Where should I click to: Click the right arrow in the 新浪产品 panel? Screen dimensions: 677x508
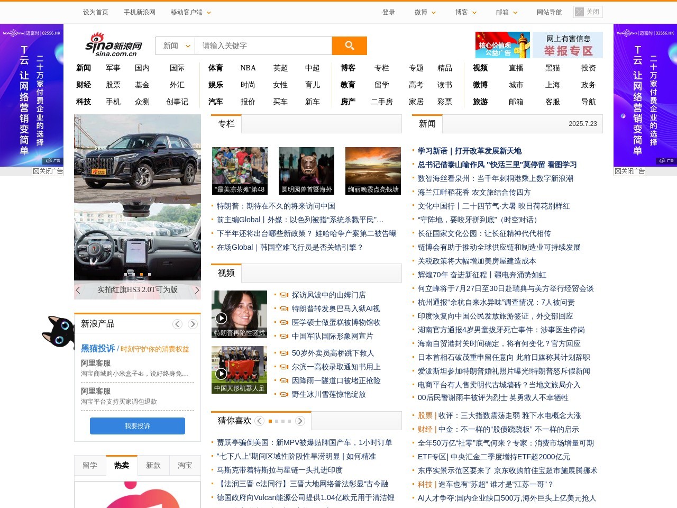(193, 323)
